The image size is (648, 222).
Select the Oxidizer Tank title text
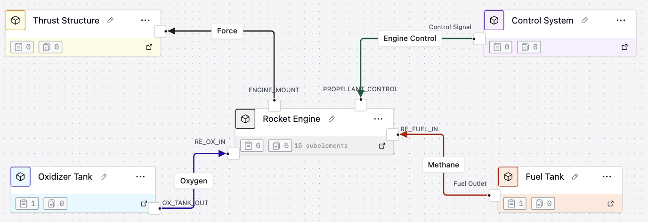click(x=65, y=177)
